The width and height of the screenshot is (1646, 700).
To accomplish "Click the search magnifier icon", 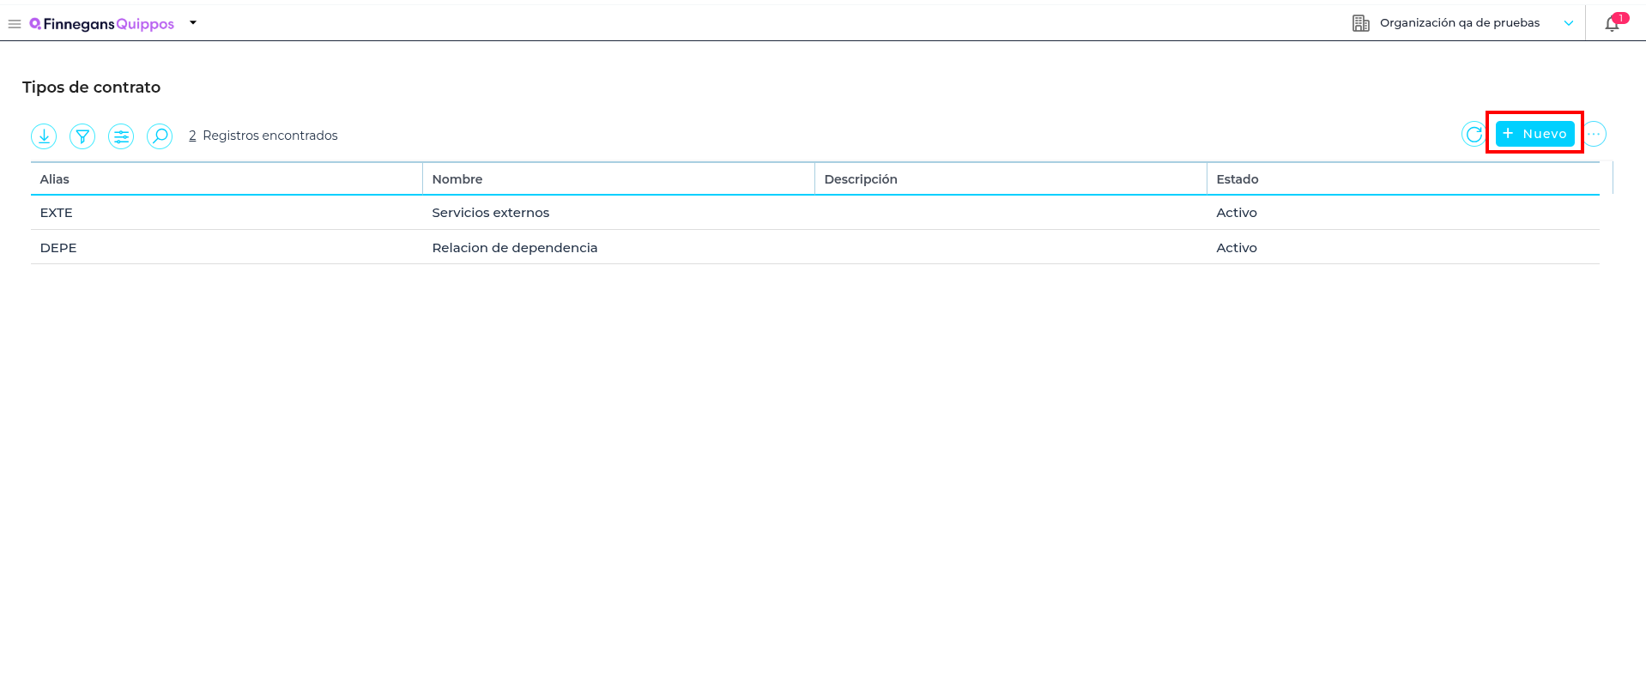I will pyautogui.click(x=160, y=136).
